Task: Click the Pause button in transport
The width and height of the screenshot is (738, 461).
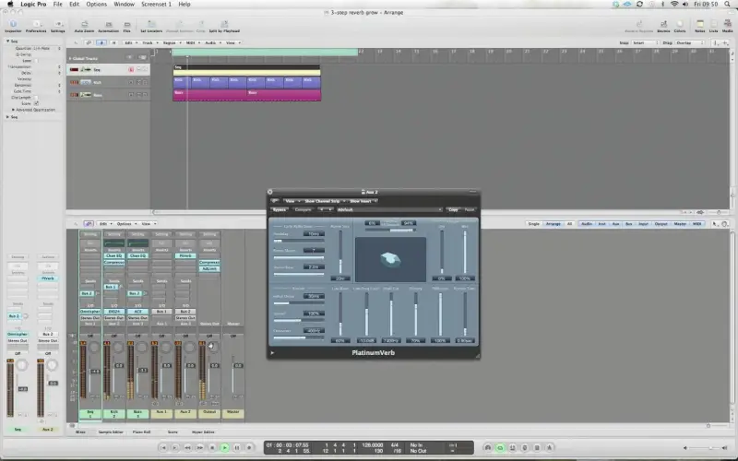Action: 237,447
